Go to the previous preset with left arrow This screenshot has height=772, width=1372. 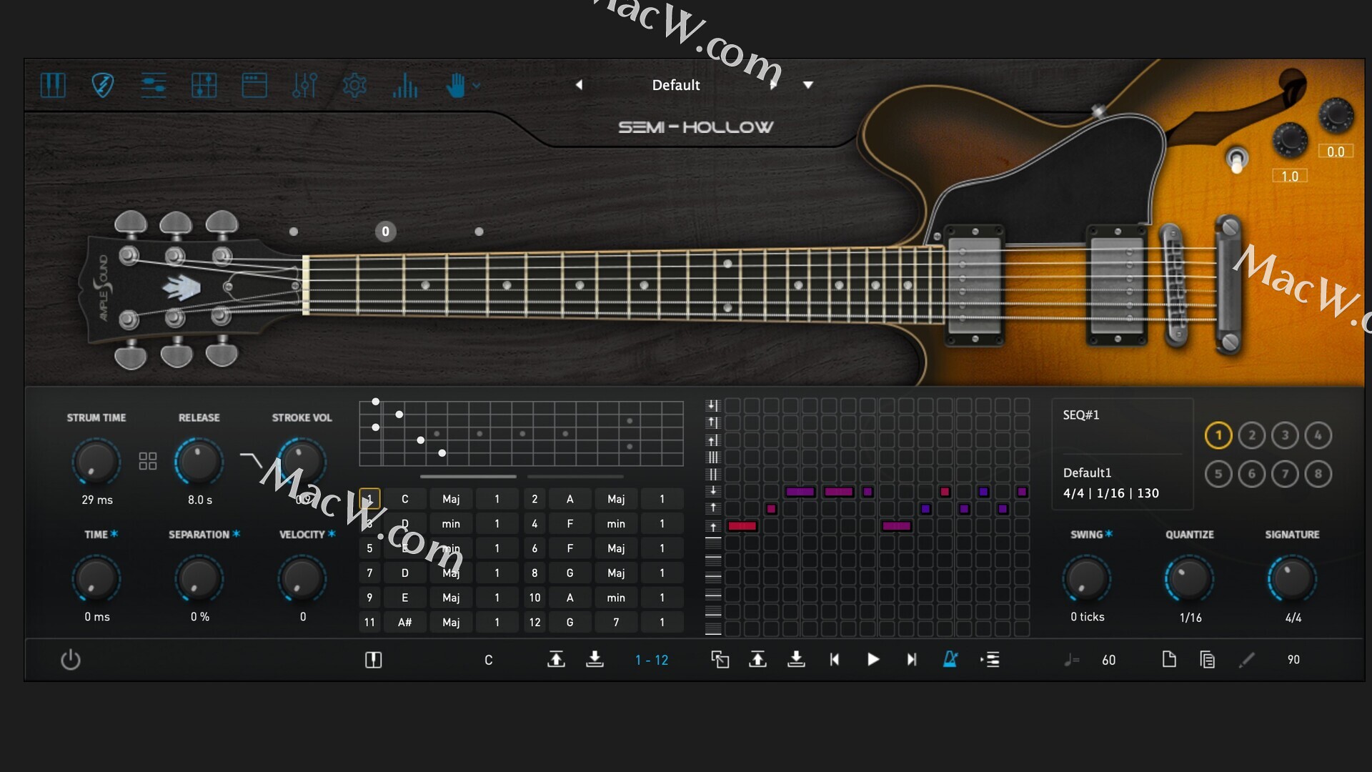click(x=579, y=84)
